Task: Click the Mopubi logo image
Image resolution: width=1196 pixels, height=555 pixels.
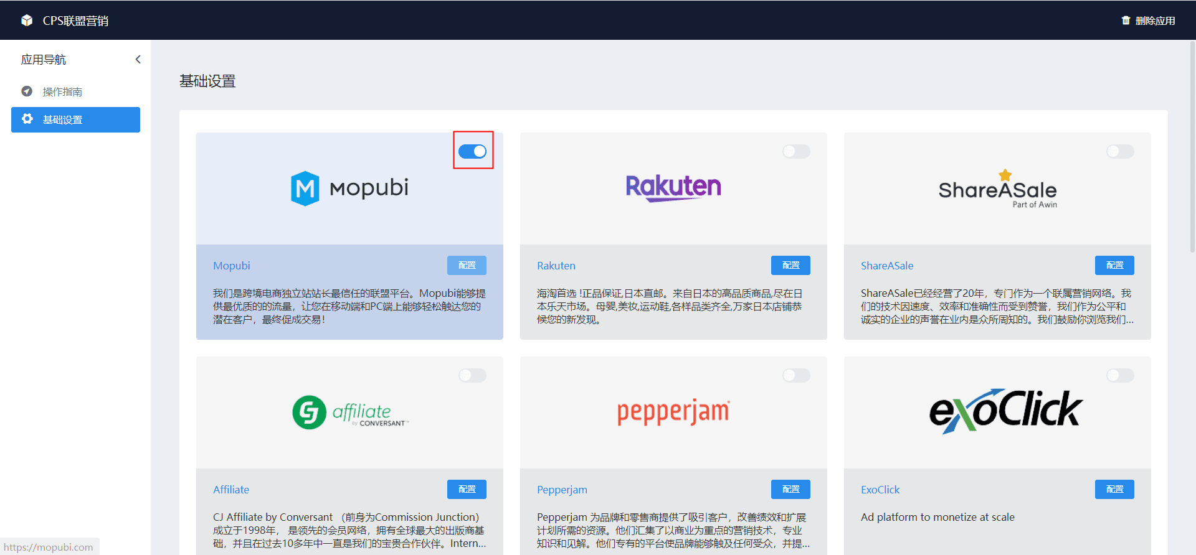Action: (x=349, y=188)
